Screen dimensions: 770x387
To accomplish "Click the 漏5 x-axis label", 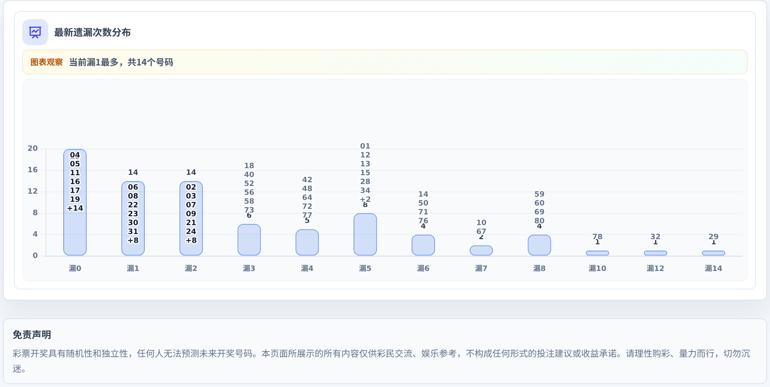I will (365, 268).
